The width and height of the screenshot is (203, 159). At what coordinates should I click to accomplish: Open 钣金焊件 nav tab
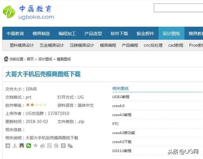[x=145, y=33]
